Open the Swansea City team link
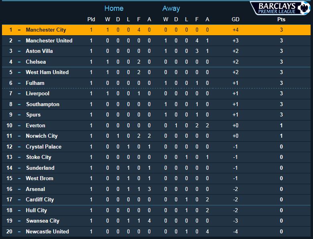Screen dimensions: 313x239 tap(42, 221)
